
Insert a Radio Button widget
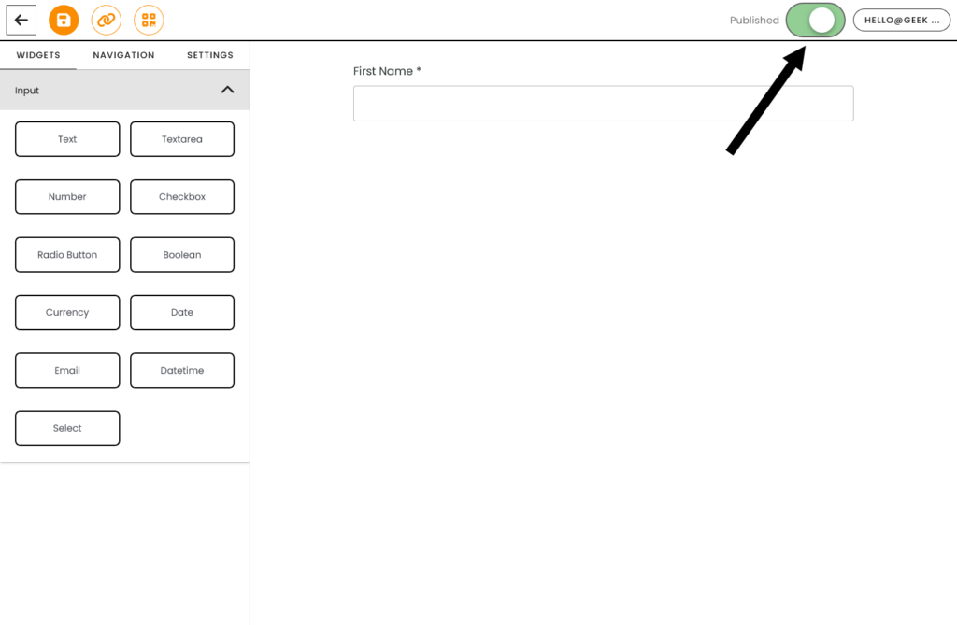click(67, 255)
